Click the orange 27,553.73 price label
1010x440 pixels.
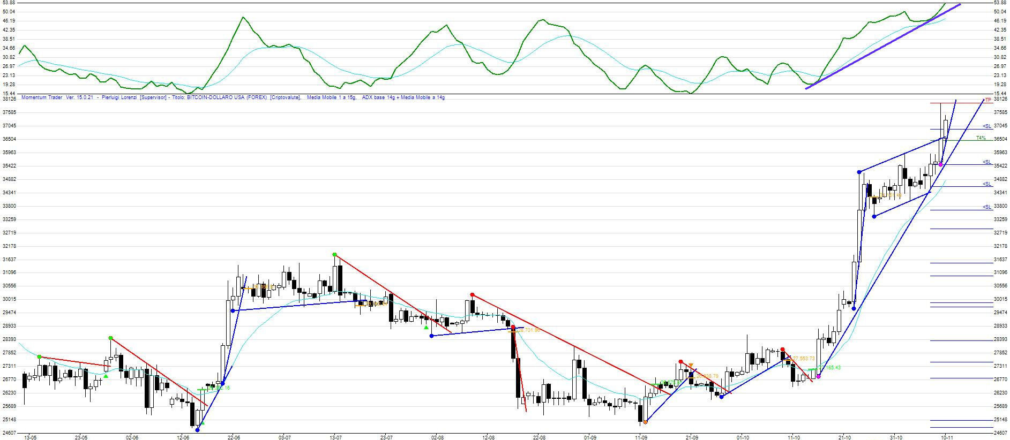[x=803, y=359]
